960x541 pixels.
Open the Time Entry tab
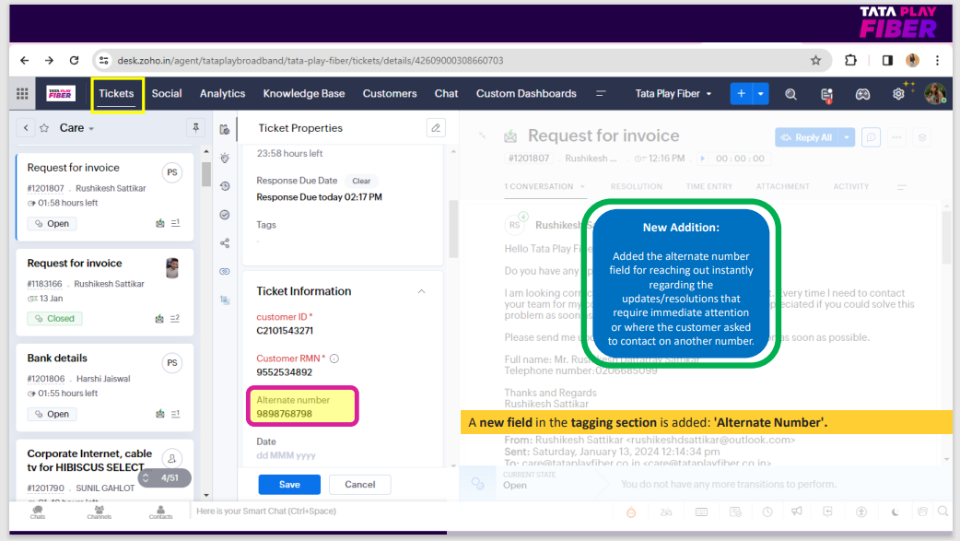[x=709, y=187]
